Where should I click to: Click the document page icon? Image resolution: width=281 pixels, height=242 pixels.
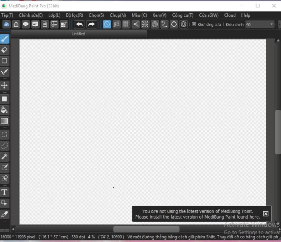pyautogui.click(x=45, y=24)
